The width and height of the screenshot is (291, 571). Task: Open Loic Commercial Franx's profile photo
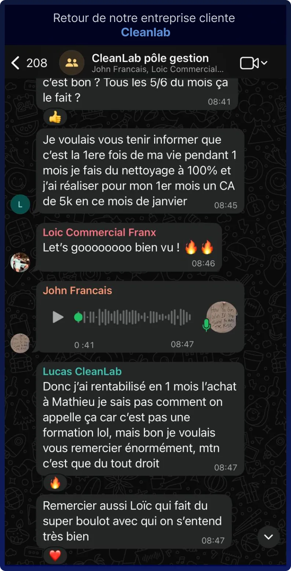[20, 262]
